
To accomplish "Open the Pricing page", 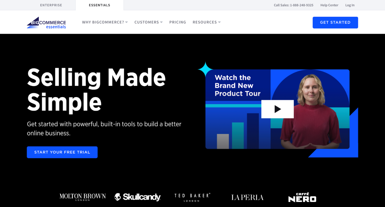I will 177,22.
